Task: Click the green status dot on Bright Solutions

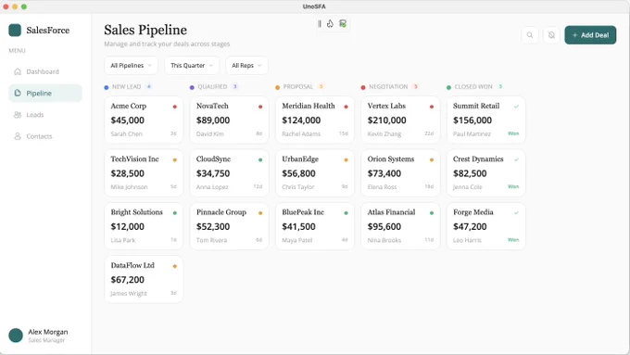Action: 175,213
